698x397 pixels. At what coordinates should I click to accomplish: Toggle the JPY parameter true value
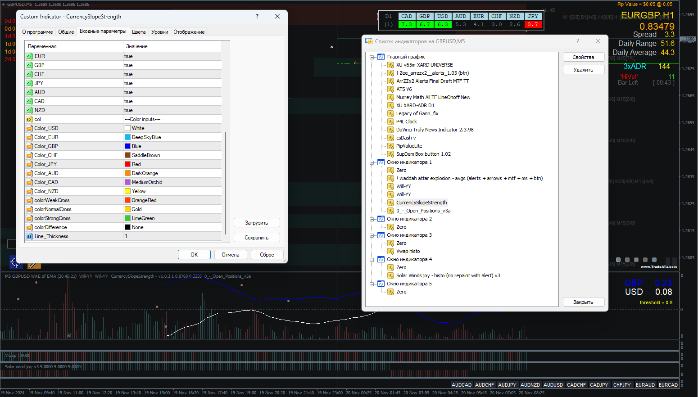click(x=128, y=83)
